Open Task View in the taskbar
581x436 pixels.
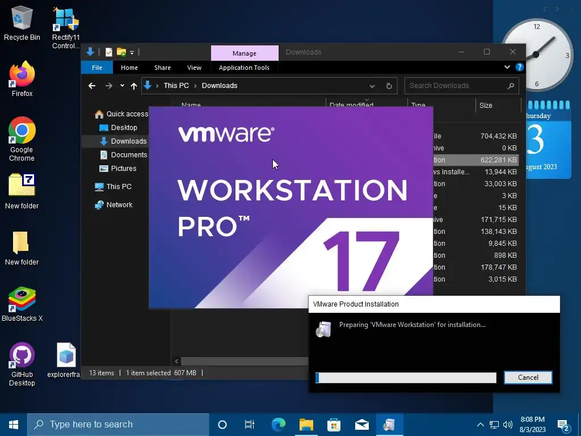click(250, 425)
